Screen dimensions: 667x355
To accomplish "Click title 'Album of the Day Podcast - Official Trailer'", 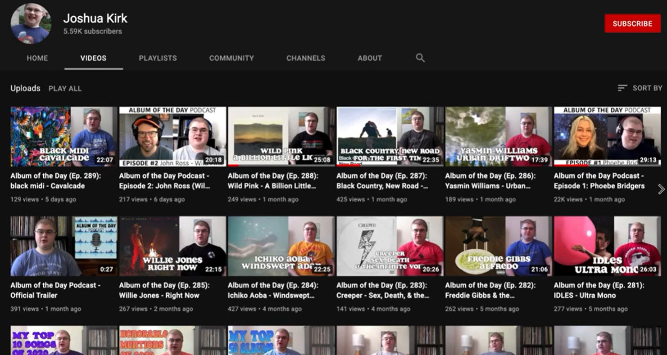I will (55, 290).
